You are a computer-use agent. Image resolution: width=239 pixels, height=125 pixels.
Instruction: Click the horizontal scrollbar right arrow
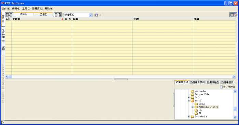coord(234,77)
